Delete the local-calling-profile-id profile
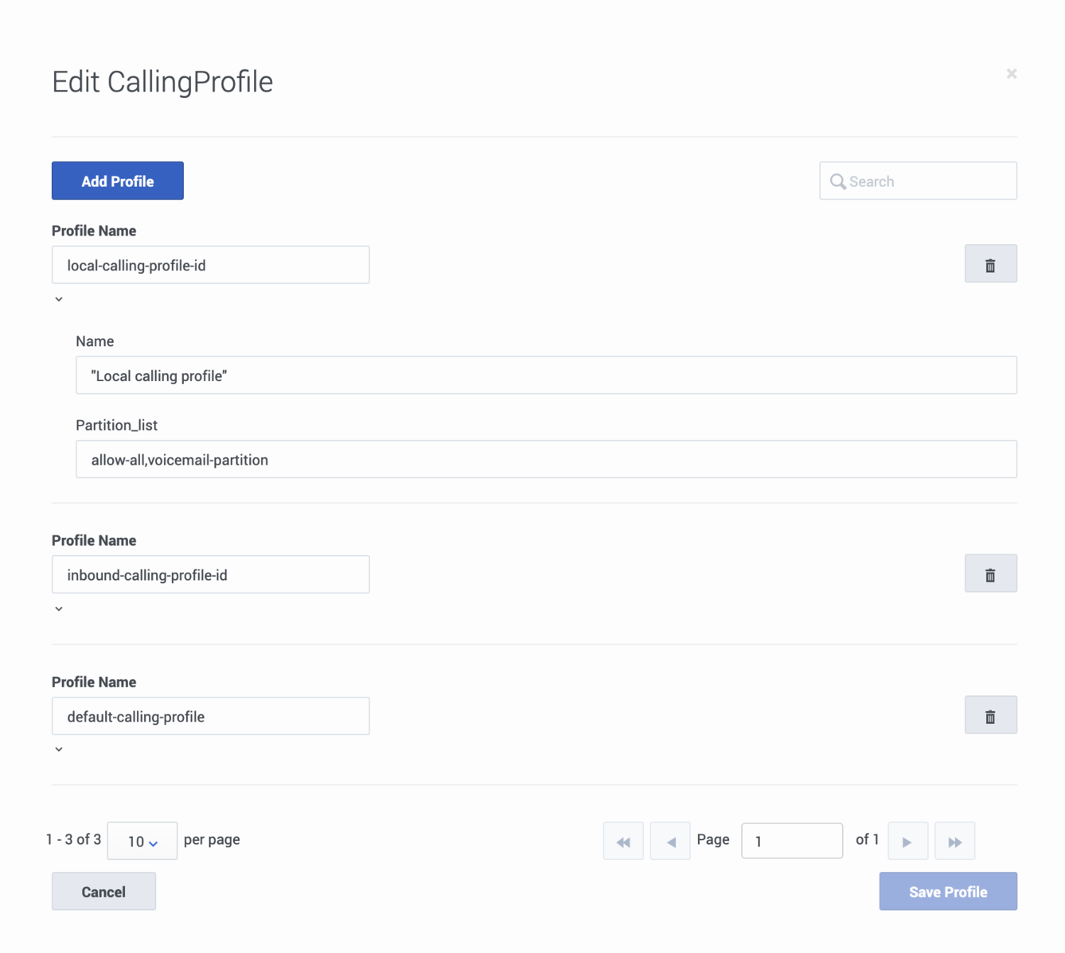 point(990,264)
